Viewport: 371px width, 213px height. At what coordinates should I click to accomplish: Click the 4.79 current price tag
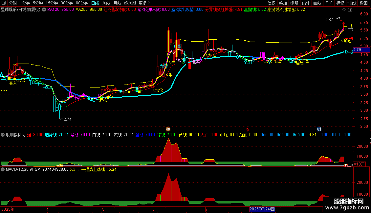click(x=361, y=50)
